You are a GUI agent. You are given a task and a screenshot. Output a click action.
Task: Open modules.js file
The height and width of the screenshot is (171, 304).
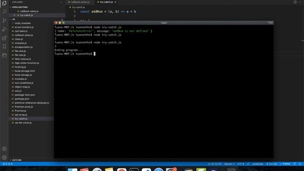(20, 79)
